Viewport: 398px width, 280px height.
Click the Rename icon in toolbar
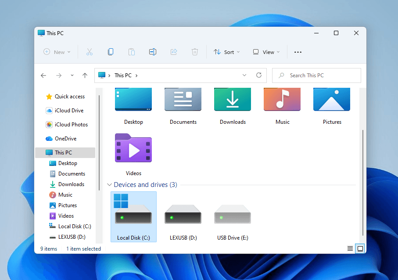(153, 52)
